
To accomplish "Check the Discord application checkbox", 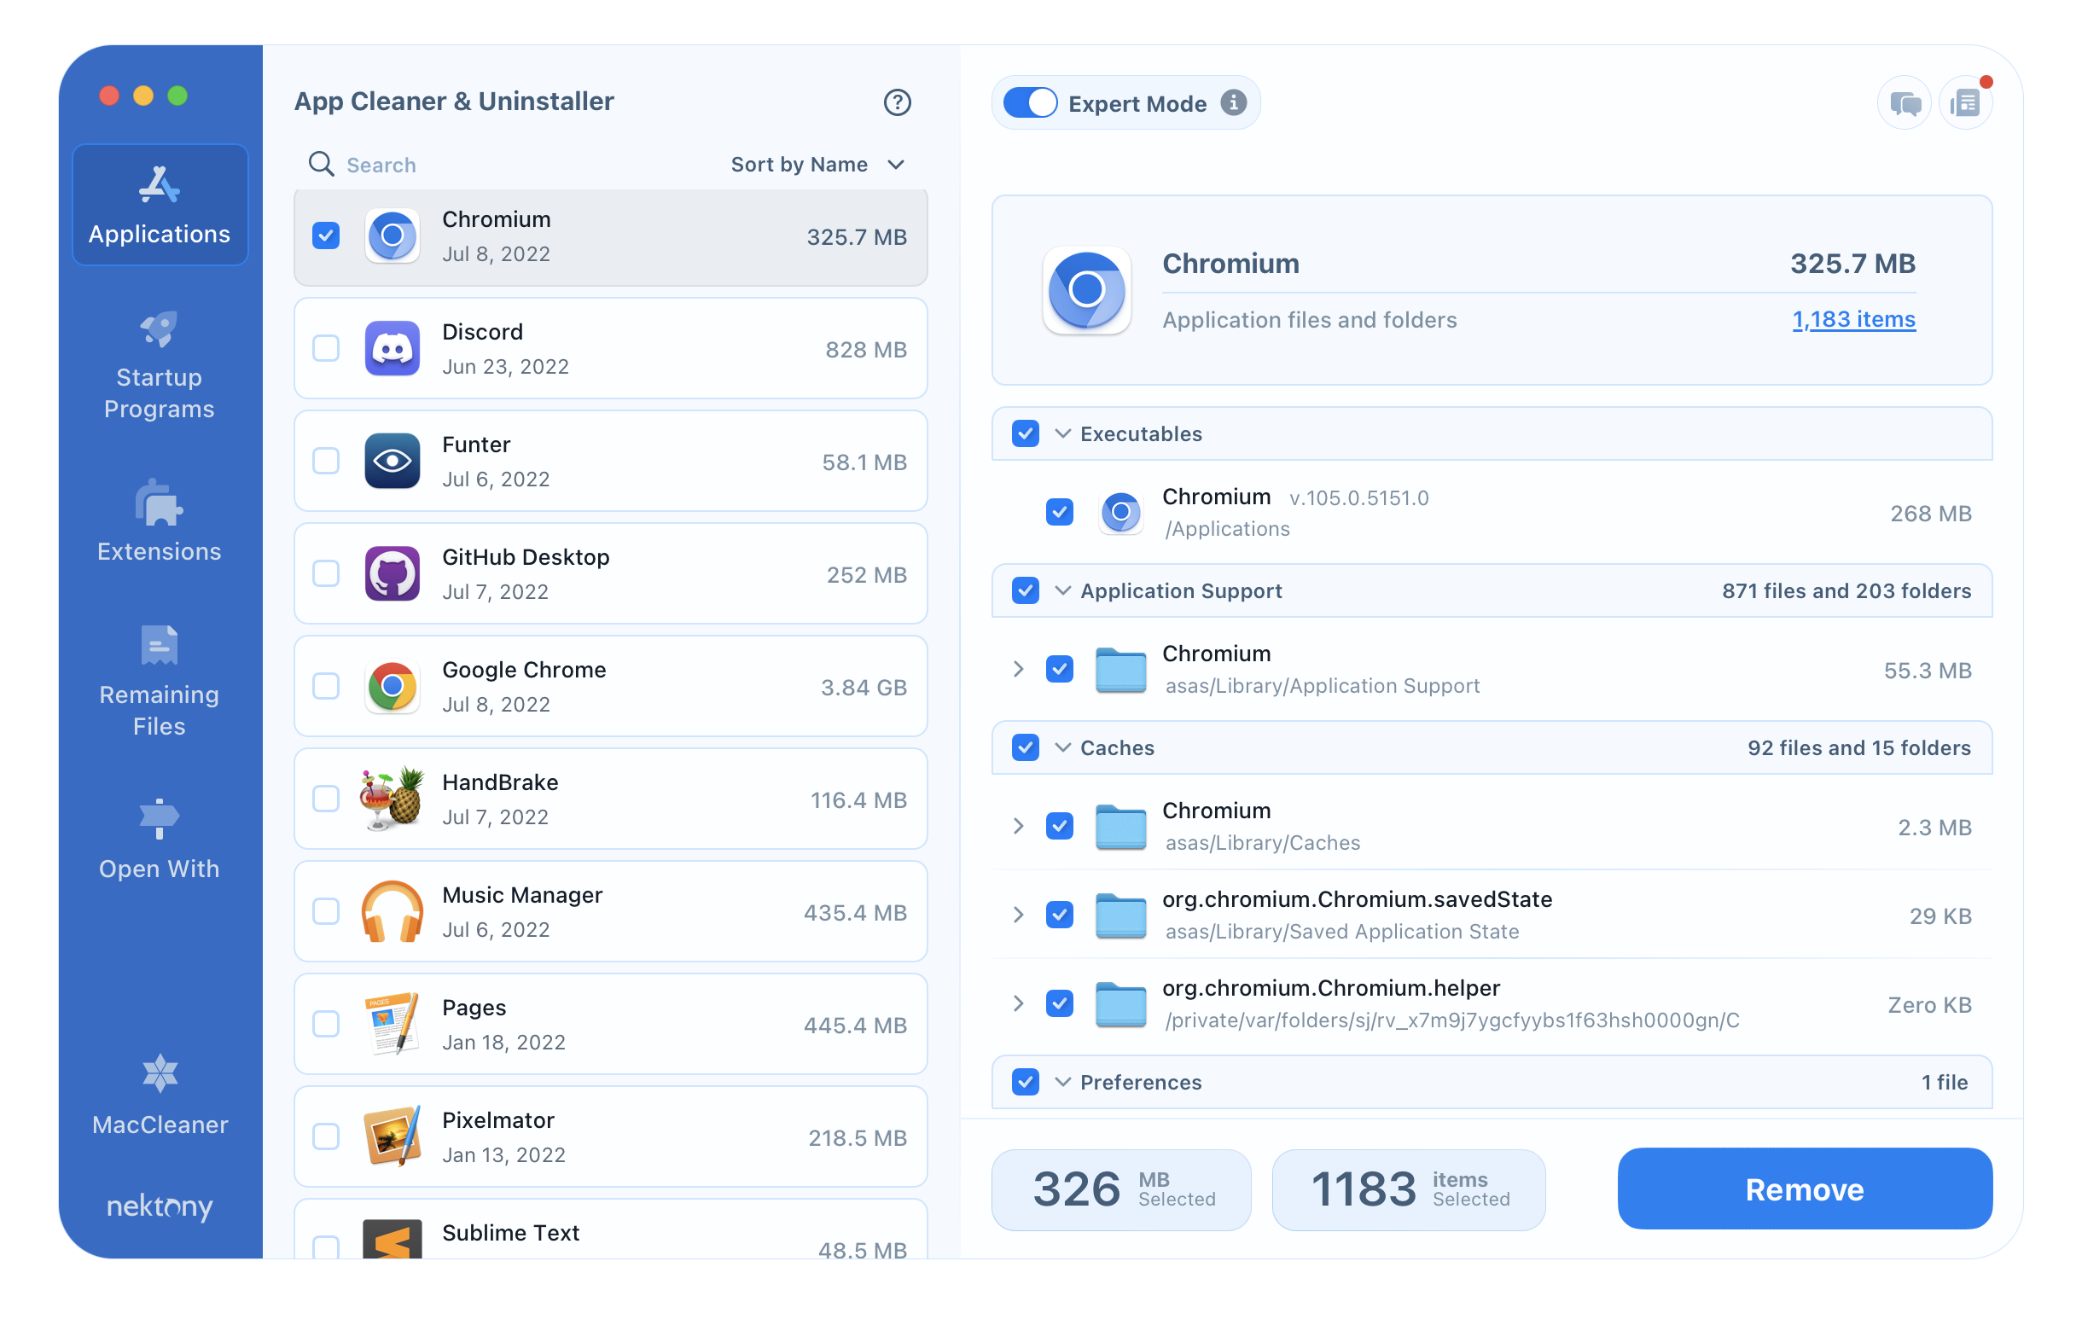I will [326, 347].
